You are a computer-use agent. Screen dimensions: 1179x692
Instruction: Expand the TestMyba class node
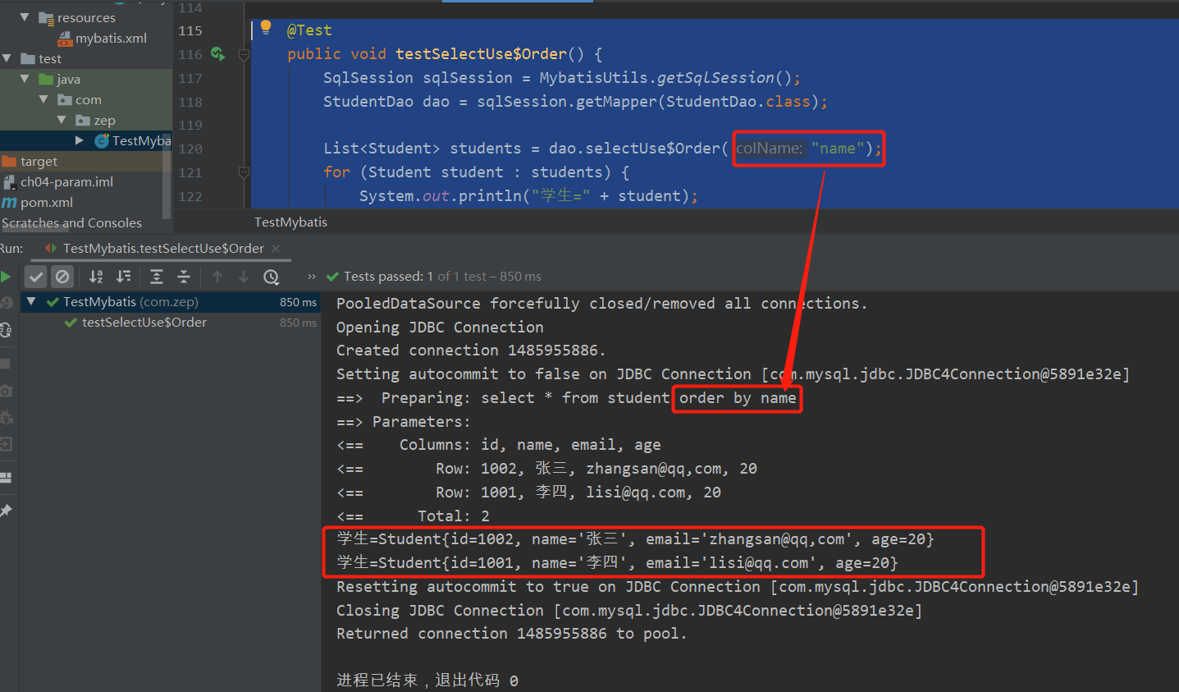click(80, 140)
